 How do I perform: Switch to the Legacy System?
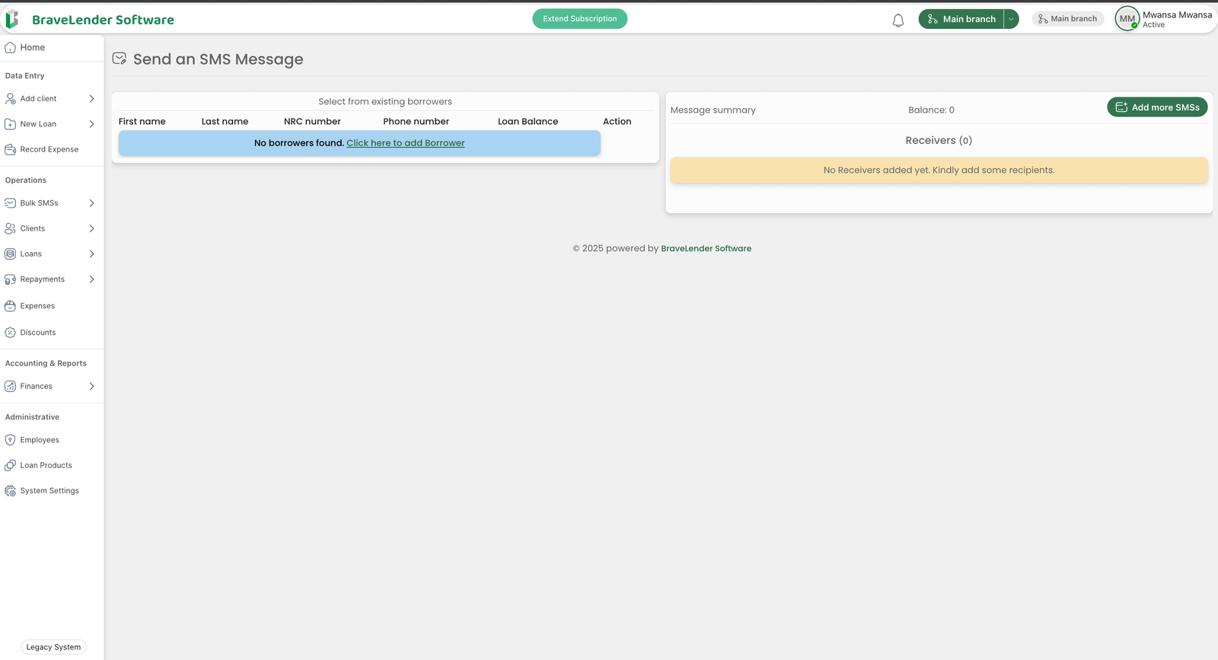(x=53, y=647)
